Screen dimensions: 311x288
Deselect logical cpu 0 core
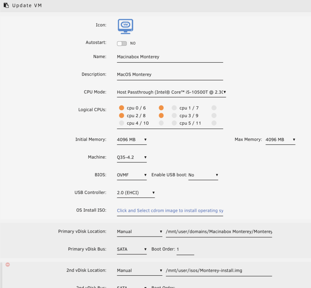tap(121, 108)
